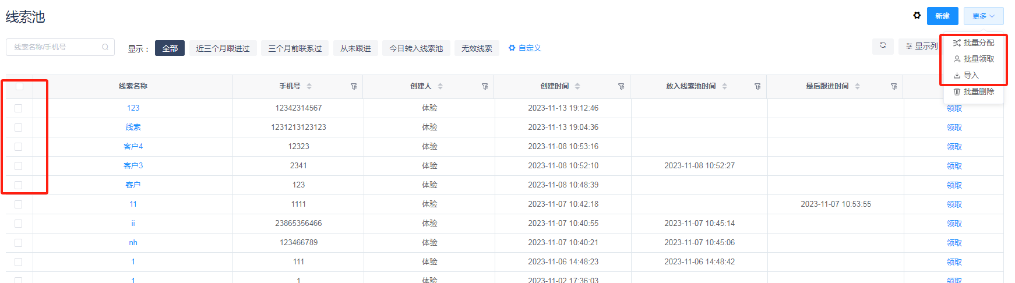
Task: Click the blue 新建 button
Action: pos(942,16)
